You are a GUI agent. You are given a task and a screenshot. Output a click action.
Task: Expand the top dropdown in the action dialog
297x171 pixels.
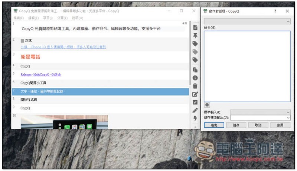(x=288, y=21)
